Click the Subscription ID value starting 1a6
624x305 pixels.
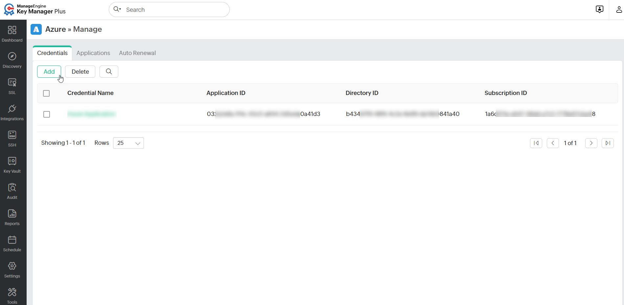click(x=540, y=114)
